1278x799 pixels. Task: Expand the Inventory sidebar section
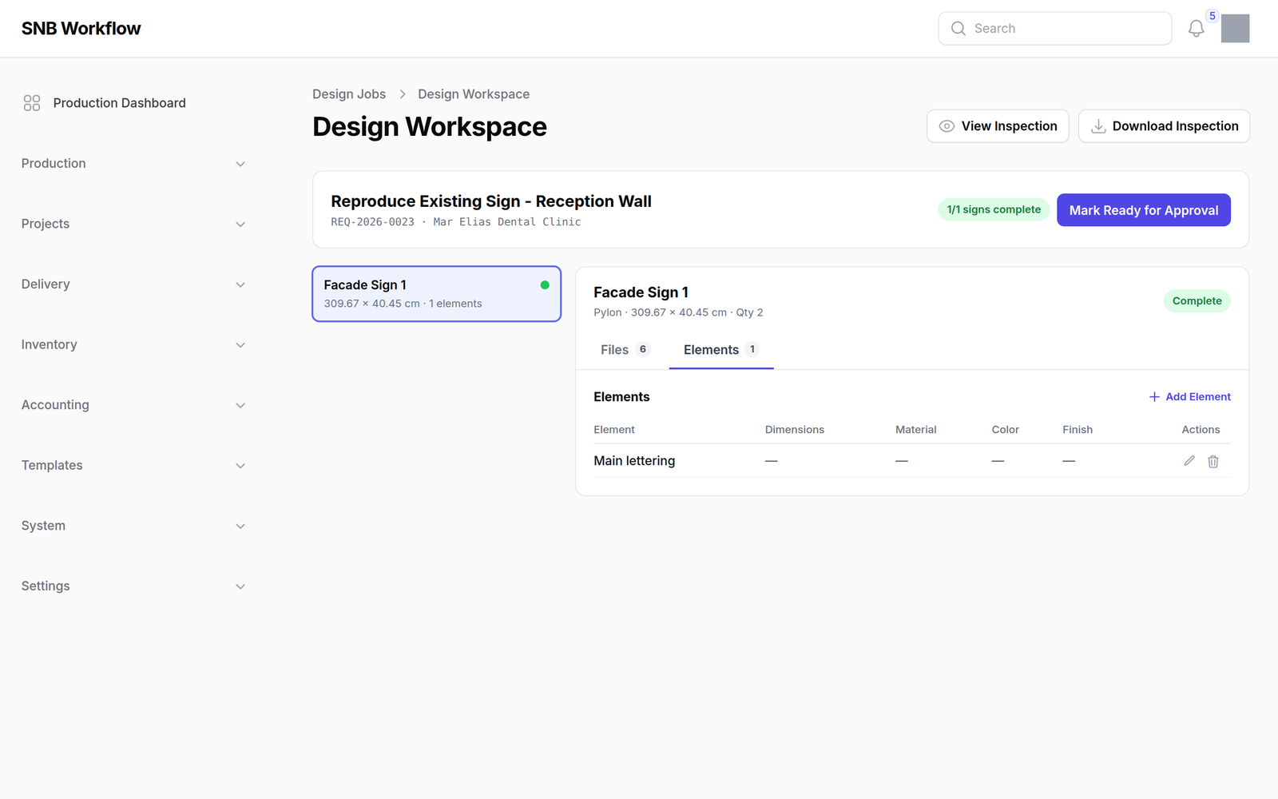tap(133, 345)
